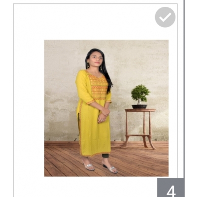Click the black bonsai pot
This screenshot has width=197, height=197.
click(x=139, y=106)
